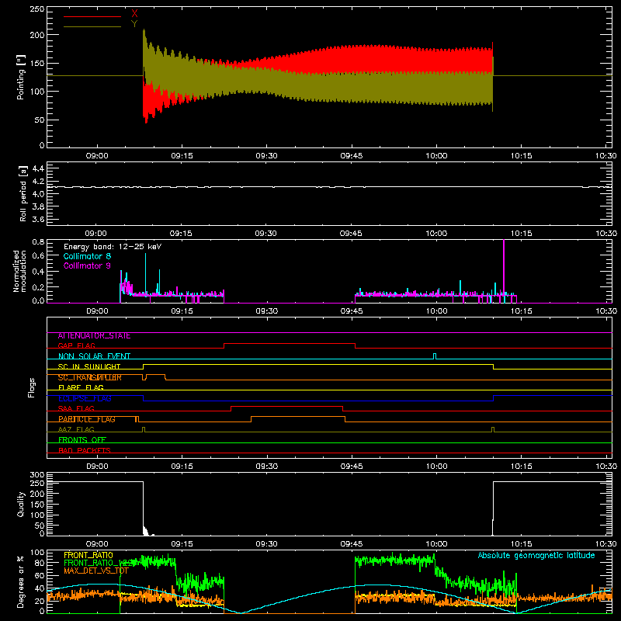Click the raised GAP_FLAG segment
This screenshot has width=621, height=621.
coord(290,343)
